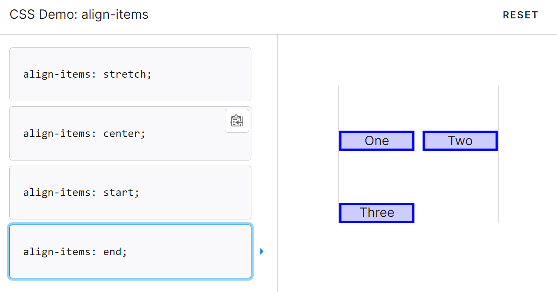This screenshot has width=557, height=292.
Task: Select the align-items: center choice
Action: point(130,133)
